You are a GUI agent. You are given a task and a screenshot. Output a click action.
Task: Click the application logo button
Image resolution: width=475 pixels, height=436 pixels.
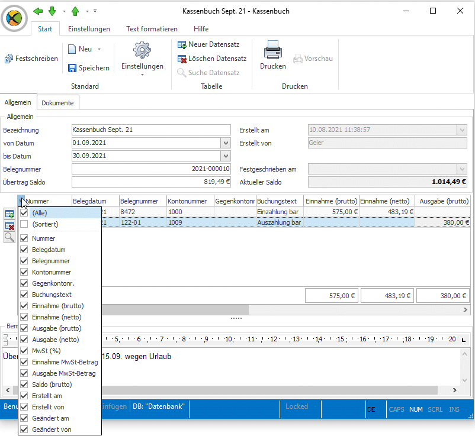14,18
